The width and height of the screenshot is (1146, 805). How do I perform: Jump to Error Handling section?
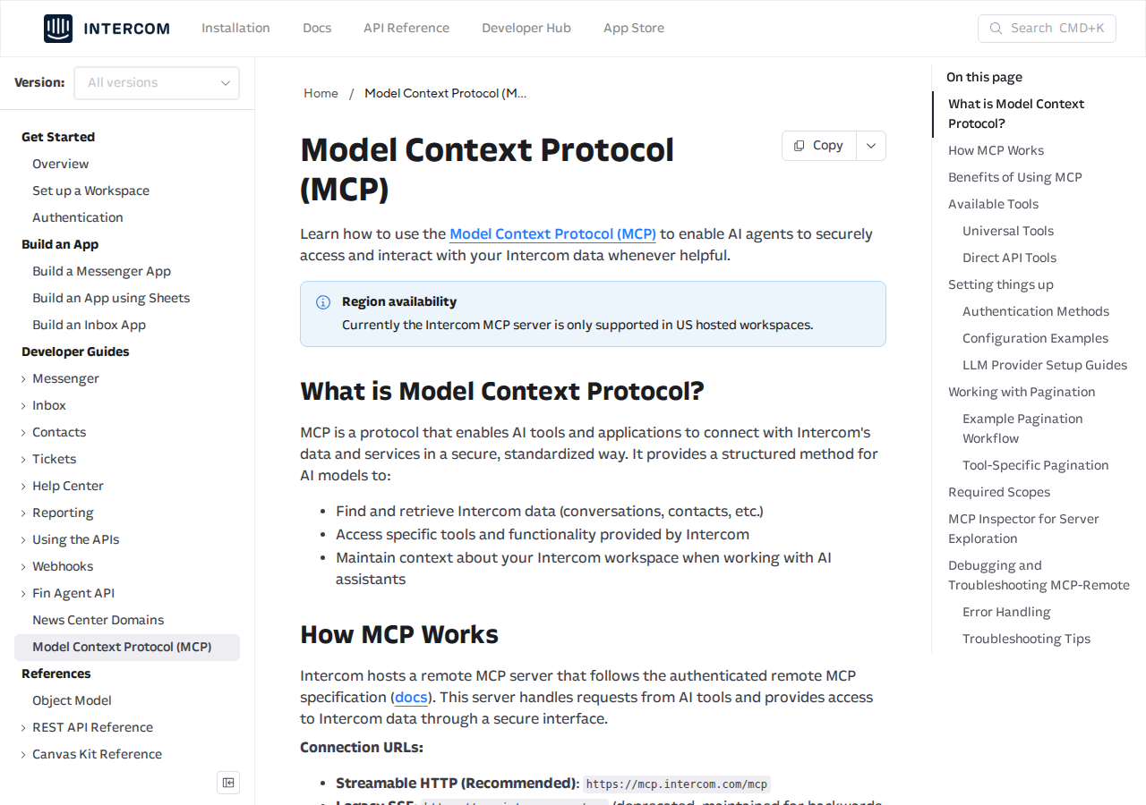click(1006, 612)
